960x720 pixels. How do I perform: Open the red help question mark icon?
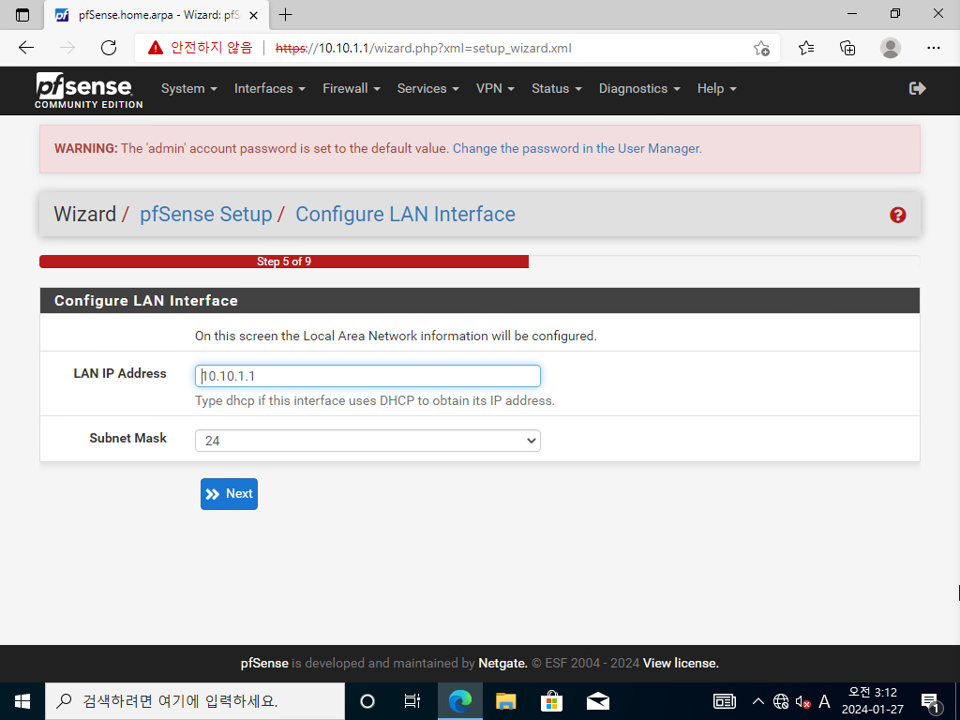pyautogui.click(x=897, y=215)
